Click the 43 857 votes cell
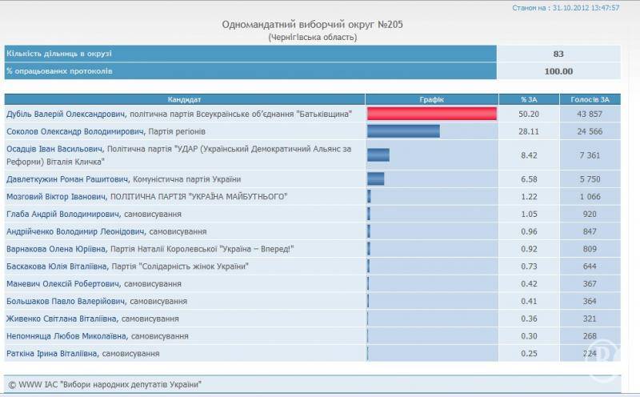 pyautogui.click(x=590, y=114)
